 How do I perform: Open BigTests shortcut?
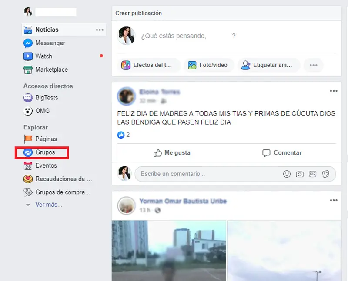(47, 98)
